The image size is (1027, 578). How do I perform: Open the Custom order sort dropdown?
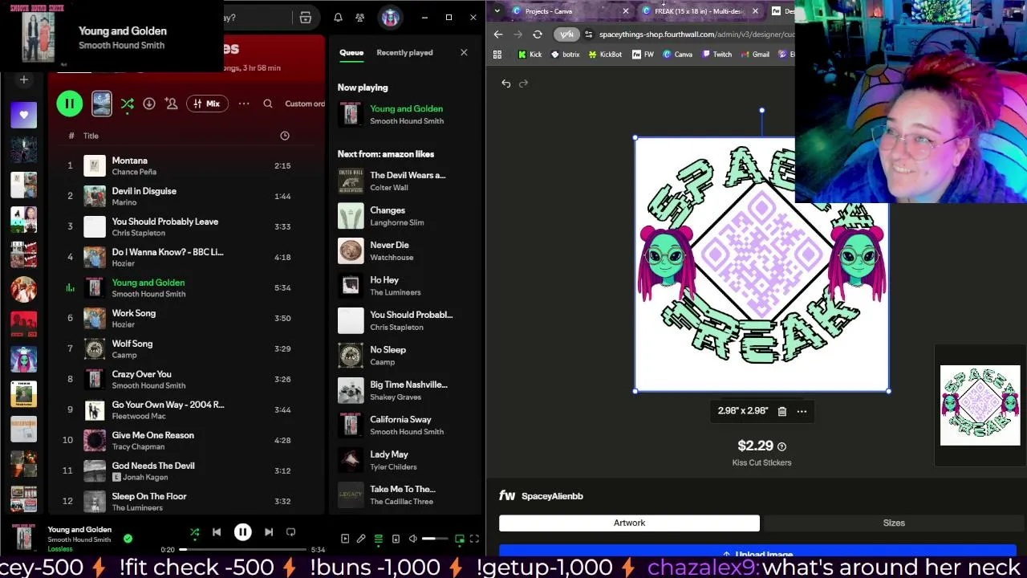click(305, 104)
